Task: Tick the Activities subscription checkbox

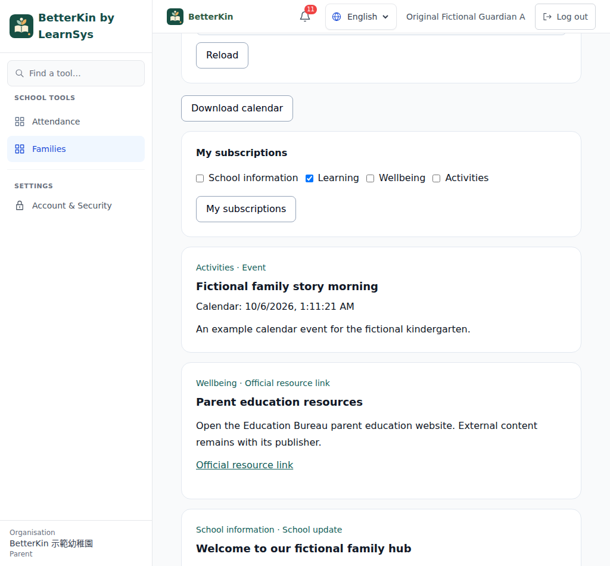Action: [437, 178]
